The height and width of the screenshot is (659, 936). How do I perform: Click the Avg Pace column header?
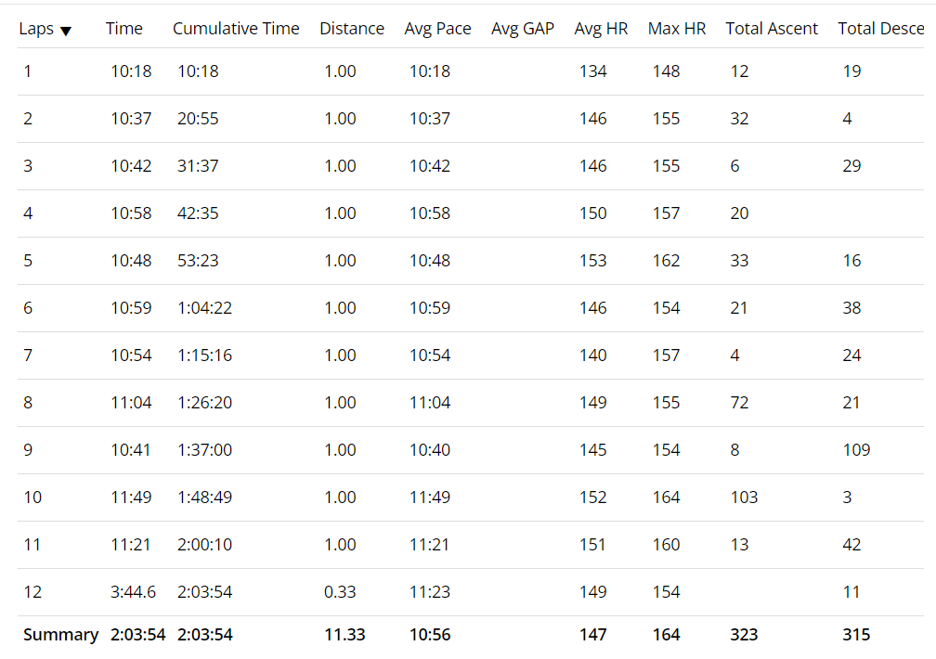(437, 29)
